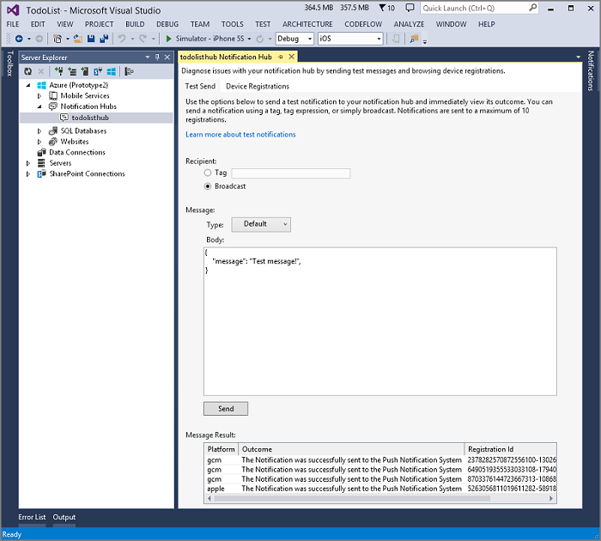601x541 pixels.
Task: Click the Stop Refreshing X icon in Server Explorer
Action: [41, 71]
